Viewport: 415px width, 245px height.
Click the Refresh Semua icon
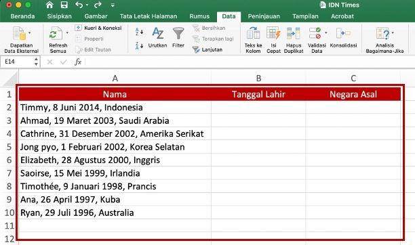(56, 34)
